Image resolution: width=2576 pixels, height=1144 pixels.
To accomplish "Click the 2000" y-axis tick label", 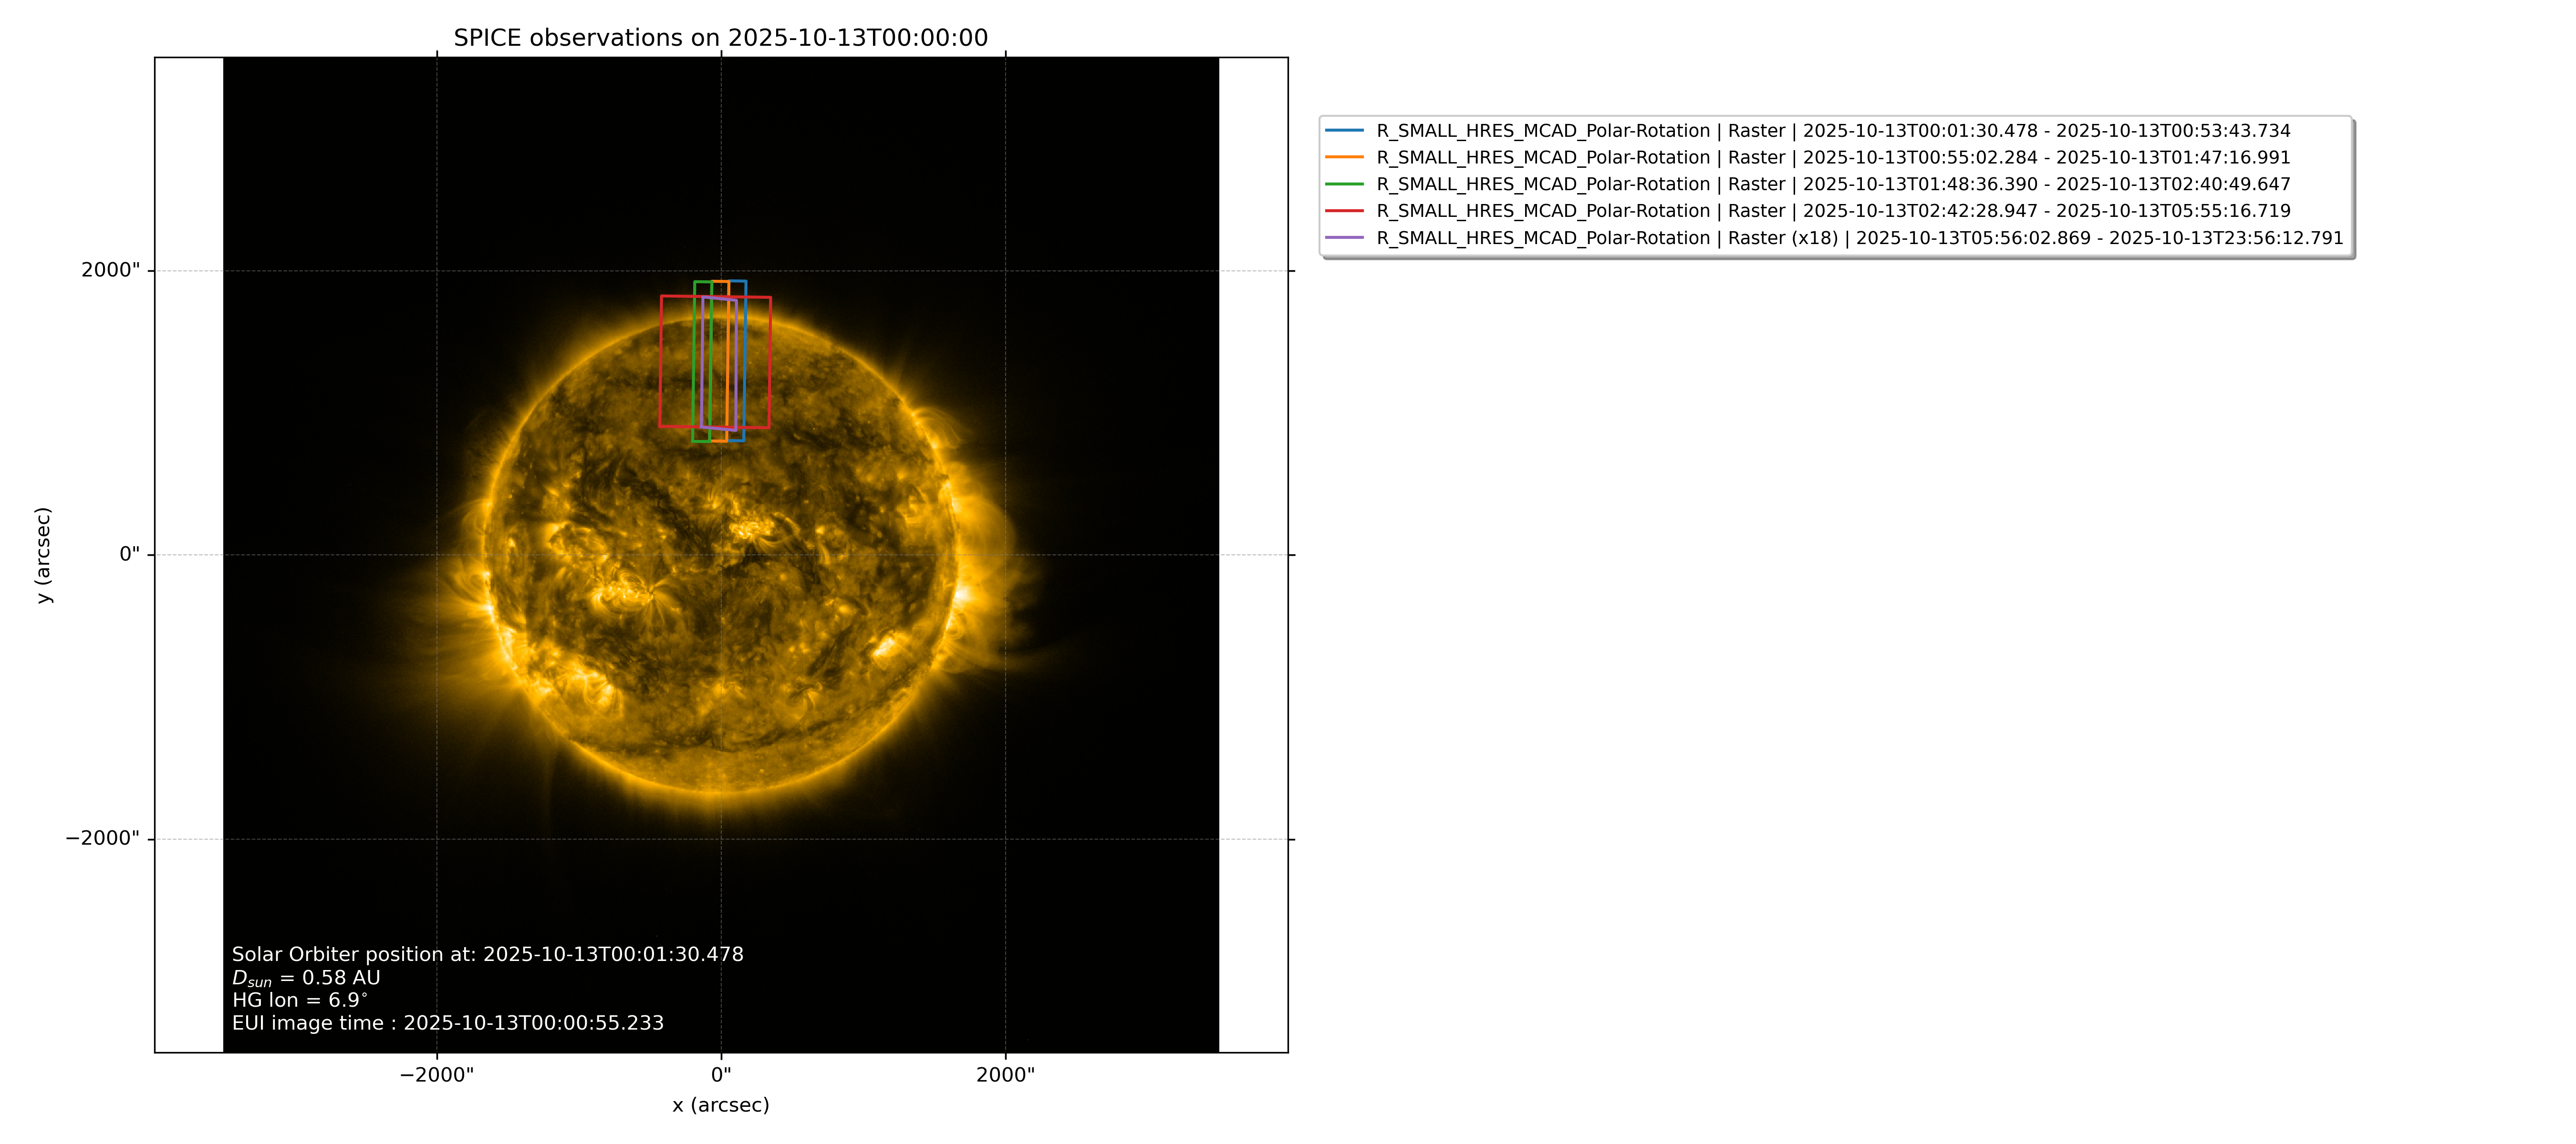I will [x=111, y=270].
